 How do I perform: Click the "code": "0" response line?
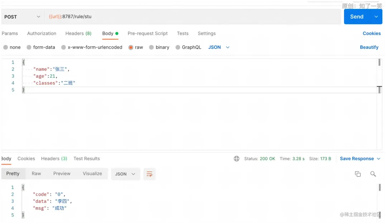tap(49, 194)
